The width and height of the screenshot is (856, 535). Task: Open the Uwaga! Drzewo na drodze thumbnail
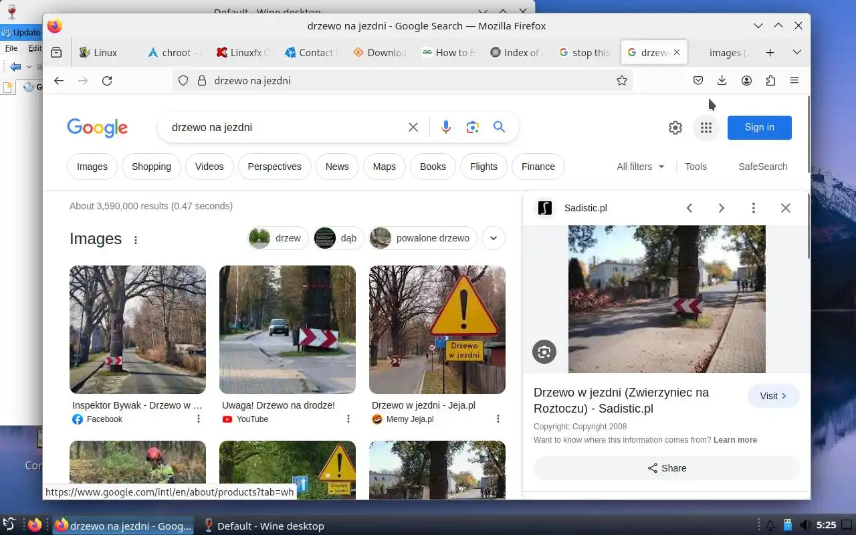pos(288,330)
